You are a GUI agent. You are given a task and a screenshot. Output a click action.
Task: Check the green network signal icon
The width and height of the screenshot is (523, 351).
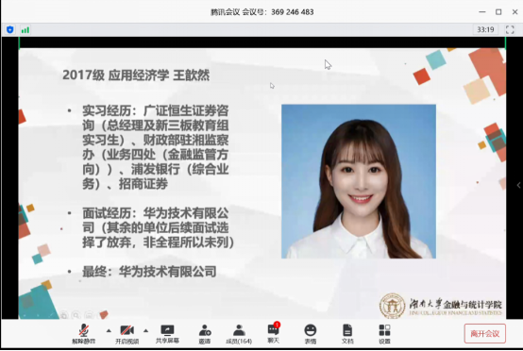[x=25, y=30]
